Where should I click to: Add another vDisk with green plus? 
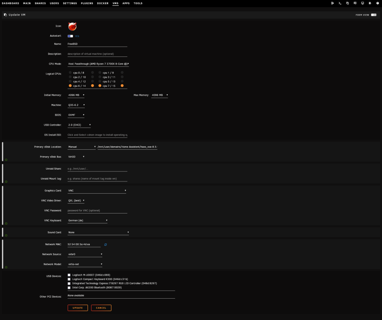pyautogui.click(x=6, y=160)
